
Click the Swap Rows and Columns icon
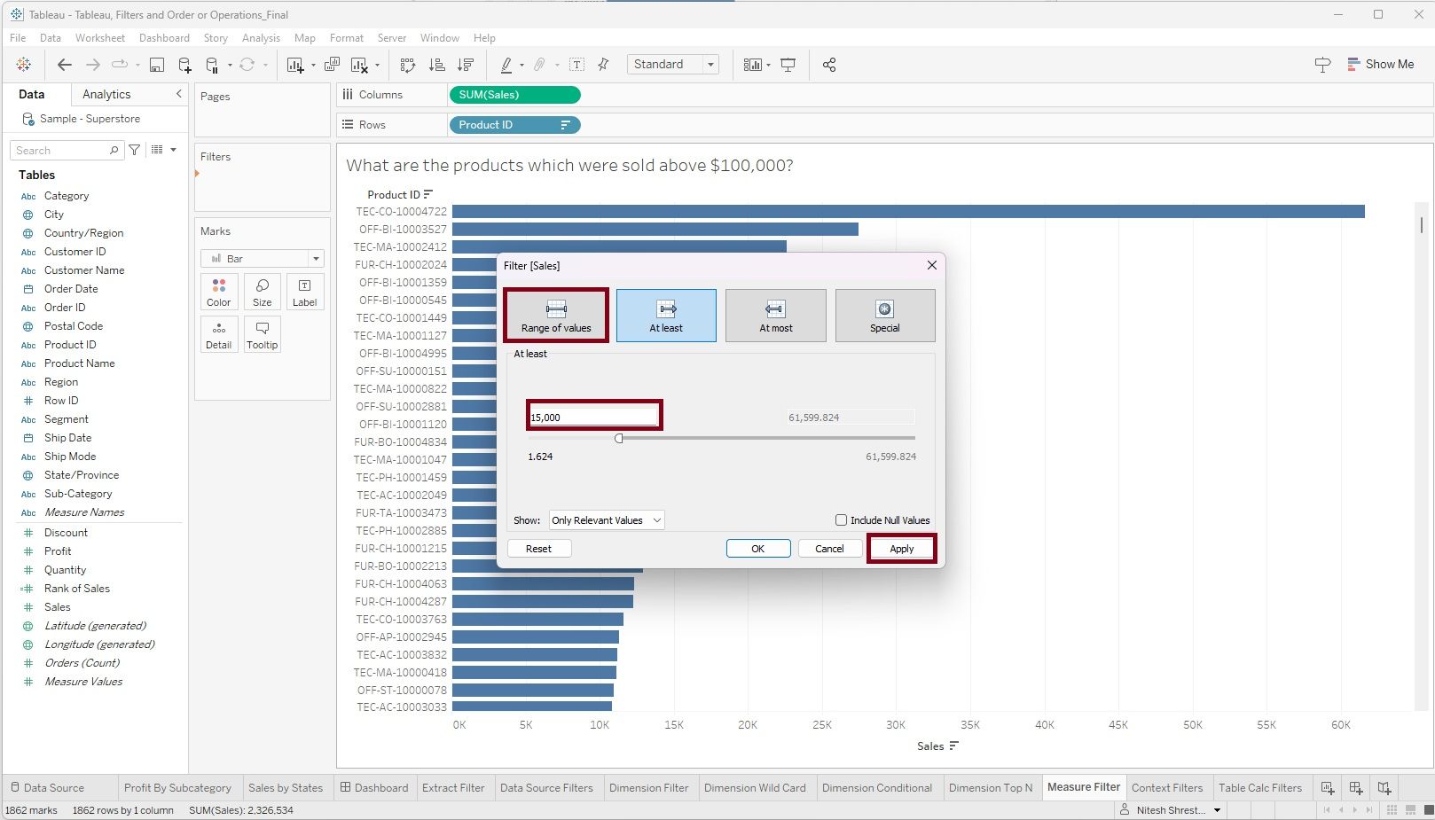point(408,65)
